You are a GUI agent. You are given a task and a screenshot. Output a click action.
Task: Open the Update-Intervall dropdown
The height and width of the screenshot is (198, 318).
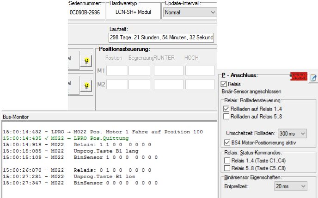click(x=190, y=12)
